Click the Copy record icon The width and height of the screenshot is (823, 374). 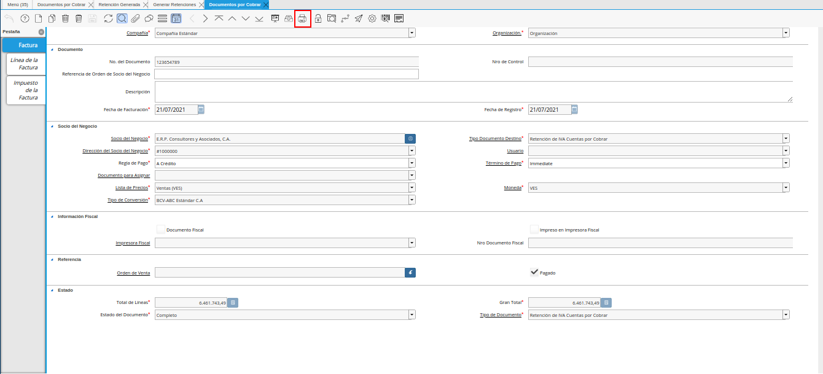52,18
